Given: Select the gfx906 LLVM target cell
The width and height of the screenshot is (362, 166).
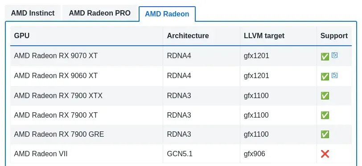Looking at the screenshot, I should pyautogui.click(x=279, y=154).
